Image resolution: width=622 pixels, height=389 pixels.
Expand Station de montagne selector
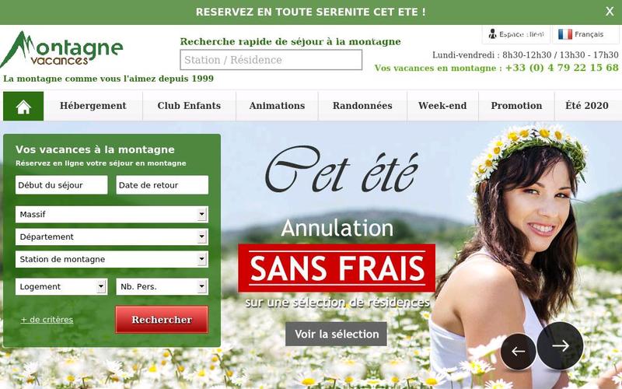(x=112, y=259)
